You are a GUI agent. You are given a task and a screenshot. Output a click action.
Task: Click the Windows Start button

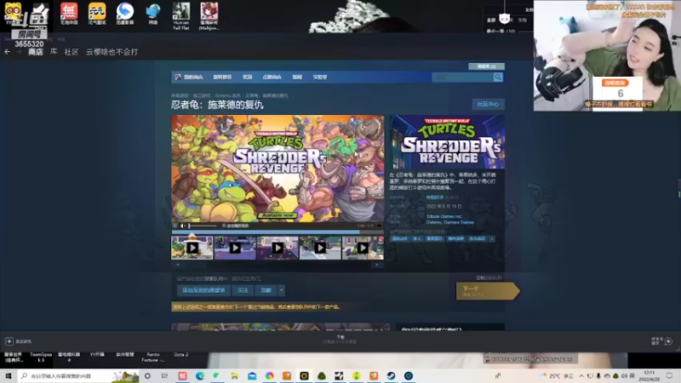(x=9, y=375)
